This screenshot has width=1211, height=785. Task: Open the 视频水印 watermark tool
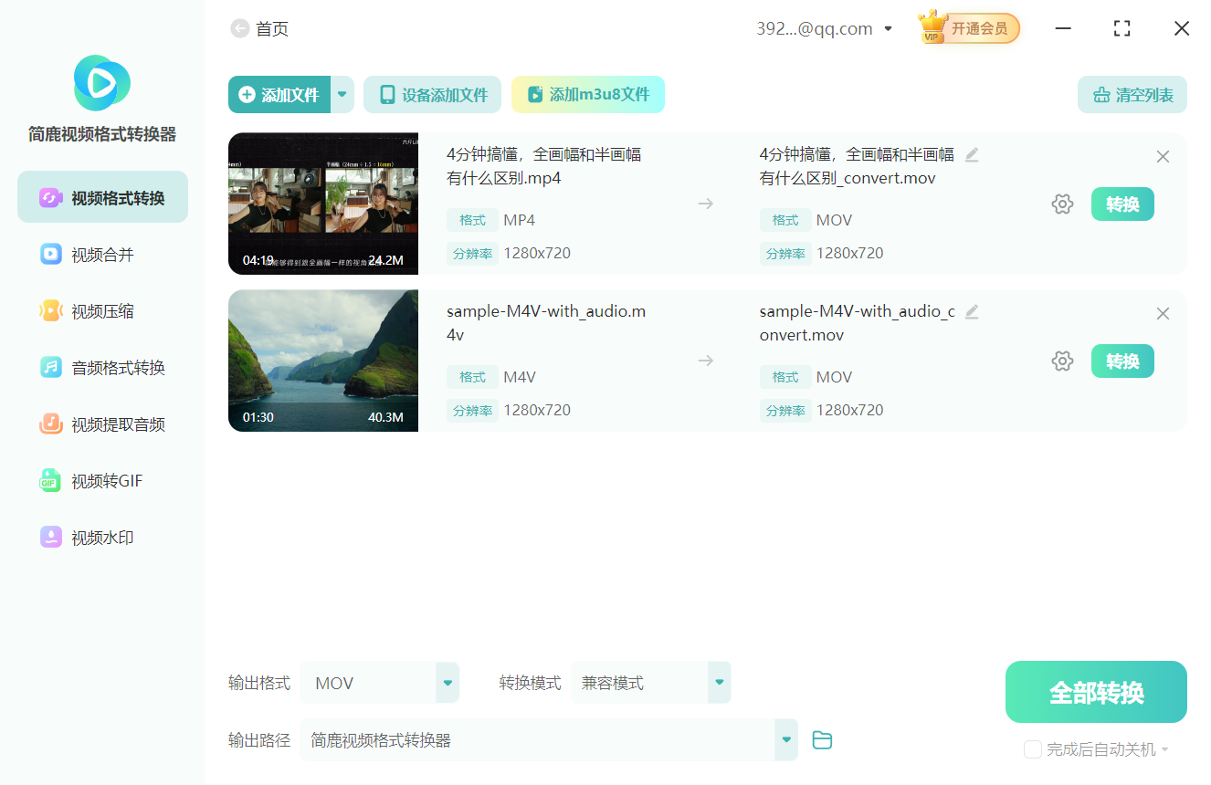coord(101,538)
